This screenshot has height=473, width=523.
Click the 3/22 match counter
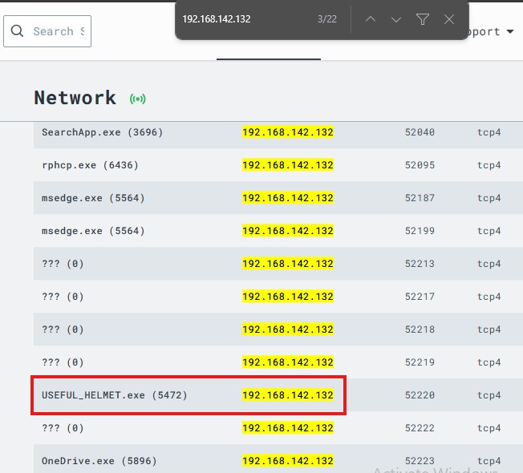(327, 19)
